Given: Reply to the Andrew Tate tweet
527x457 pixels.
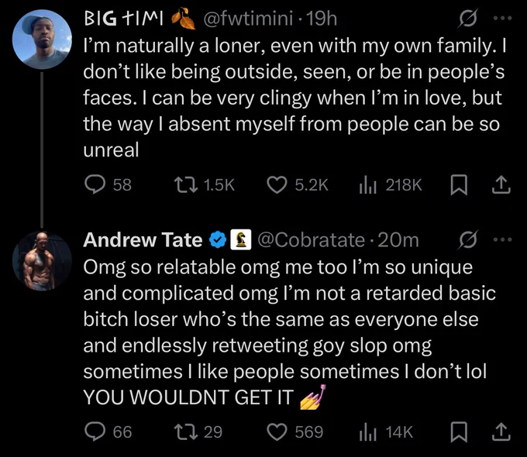Looking at the screenshot, I should pos(95,431).
